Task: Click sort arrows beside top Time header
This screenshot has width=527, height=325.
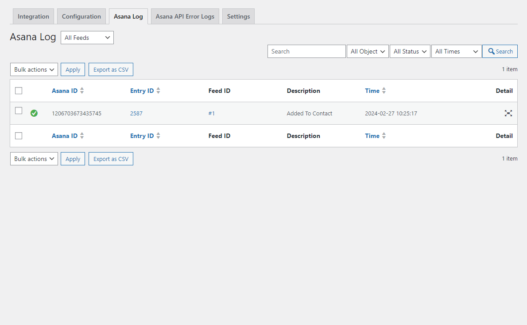Action: click(384, 91)
